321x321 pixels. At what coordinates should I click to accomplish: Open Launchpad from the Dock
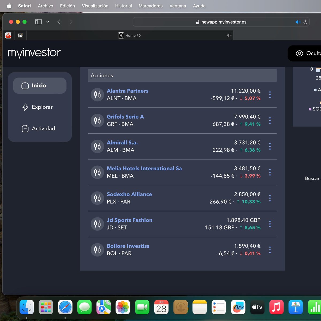[46, 307]
